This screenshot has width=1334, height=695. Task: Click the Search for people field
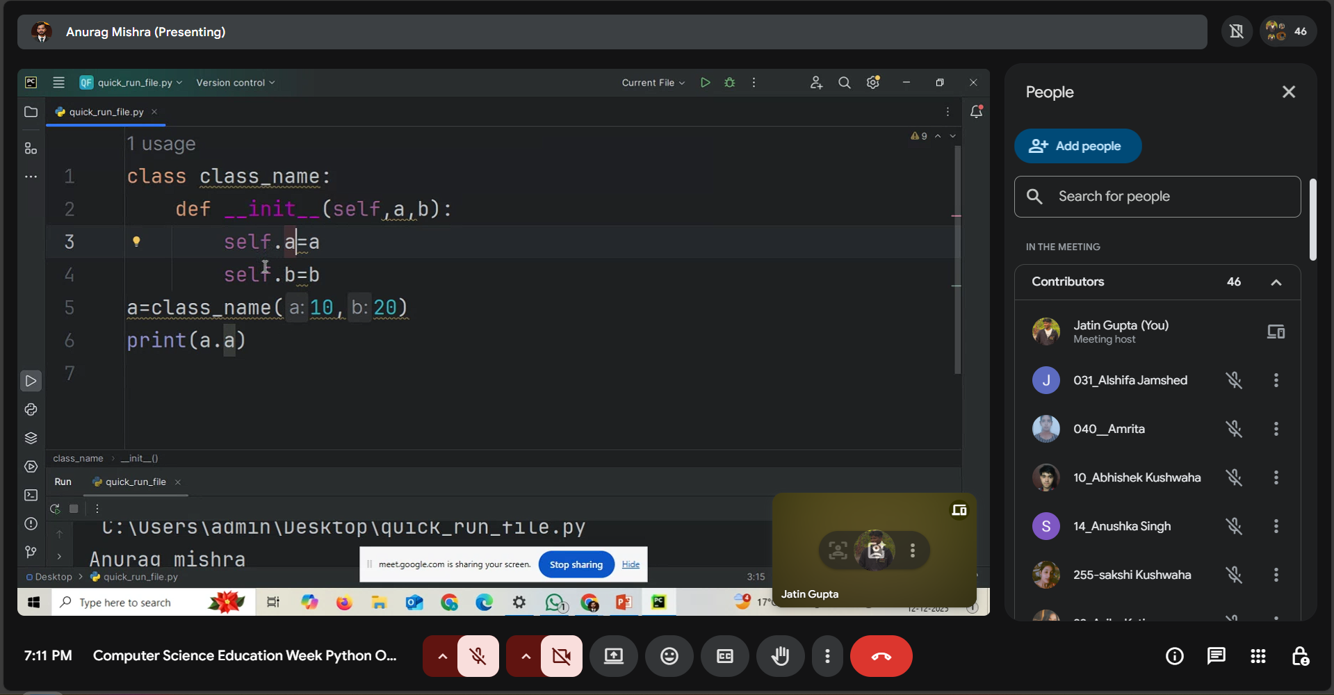(1157, 197)
